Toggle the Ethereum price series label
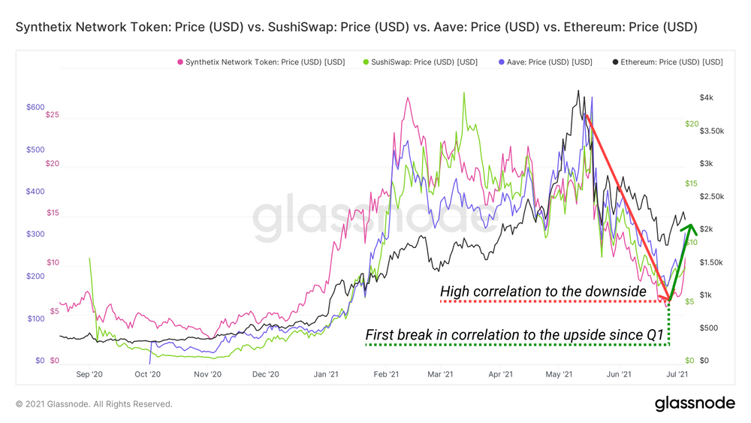Viewport: 751px width, 423px height. click(x=668, y=62)
